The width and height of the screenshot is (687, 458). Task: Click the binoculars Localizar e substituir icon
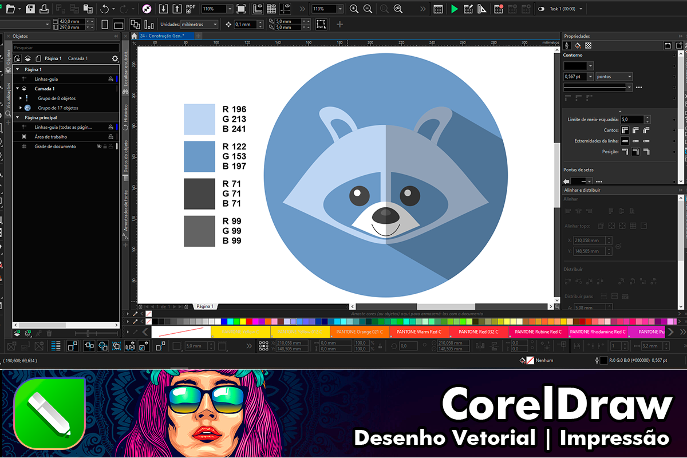pyautogui.click(x=125, y=92)
